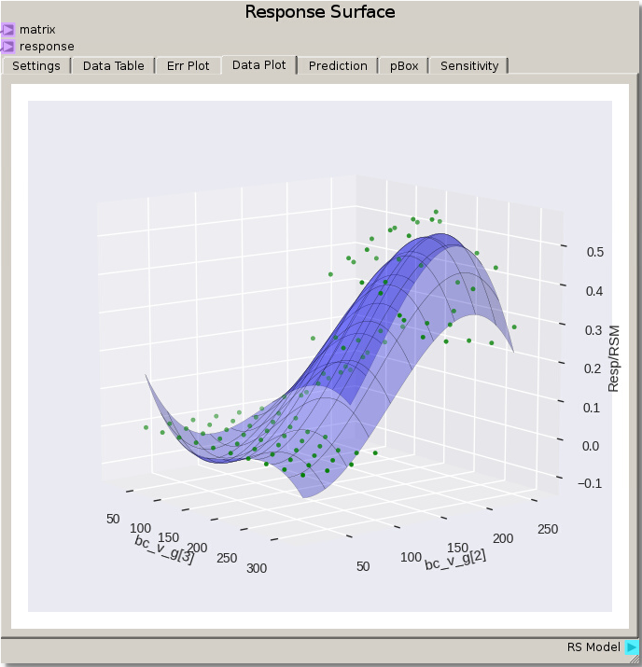View the Sensitivity tab
This screenshot has width=642, height=667.
(469, 66)
